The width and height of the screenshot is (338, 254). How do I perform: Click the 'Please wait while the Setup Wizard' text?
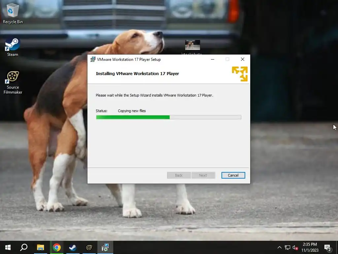(x=154, y=95)
